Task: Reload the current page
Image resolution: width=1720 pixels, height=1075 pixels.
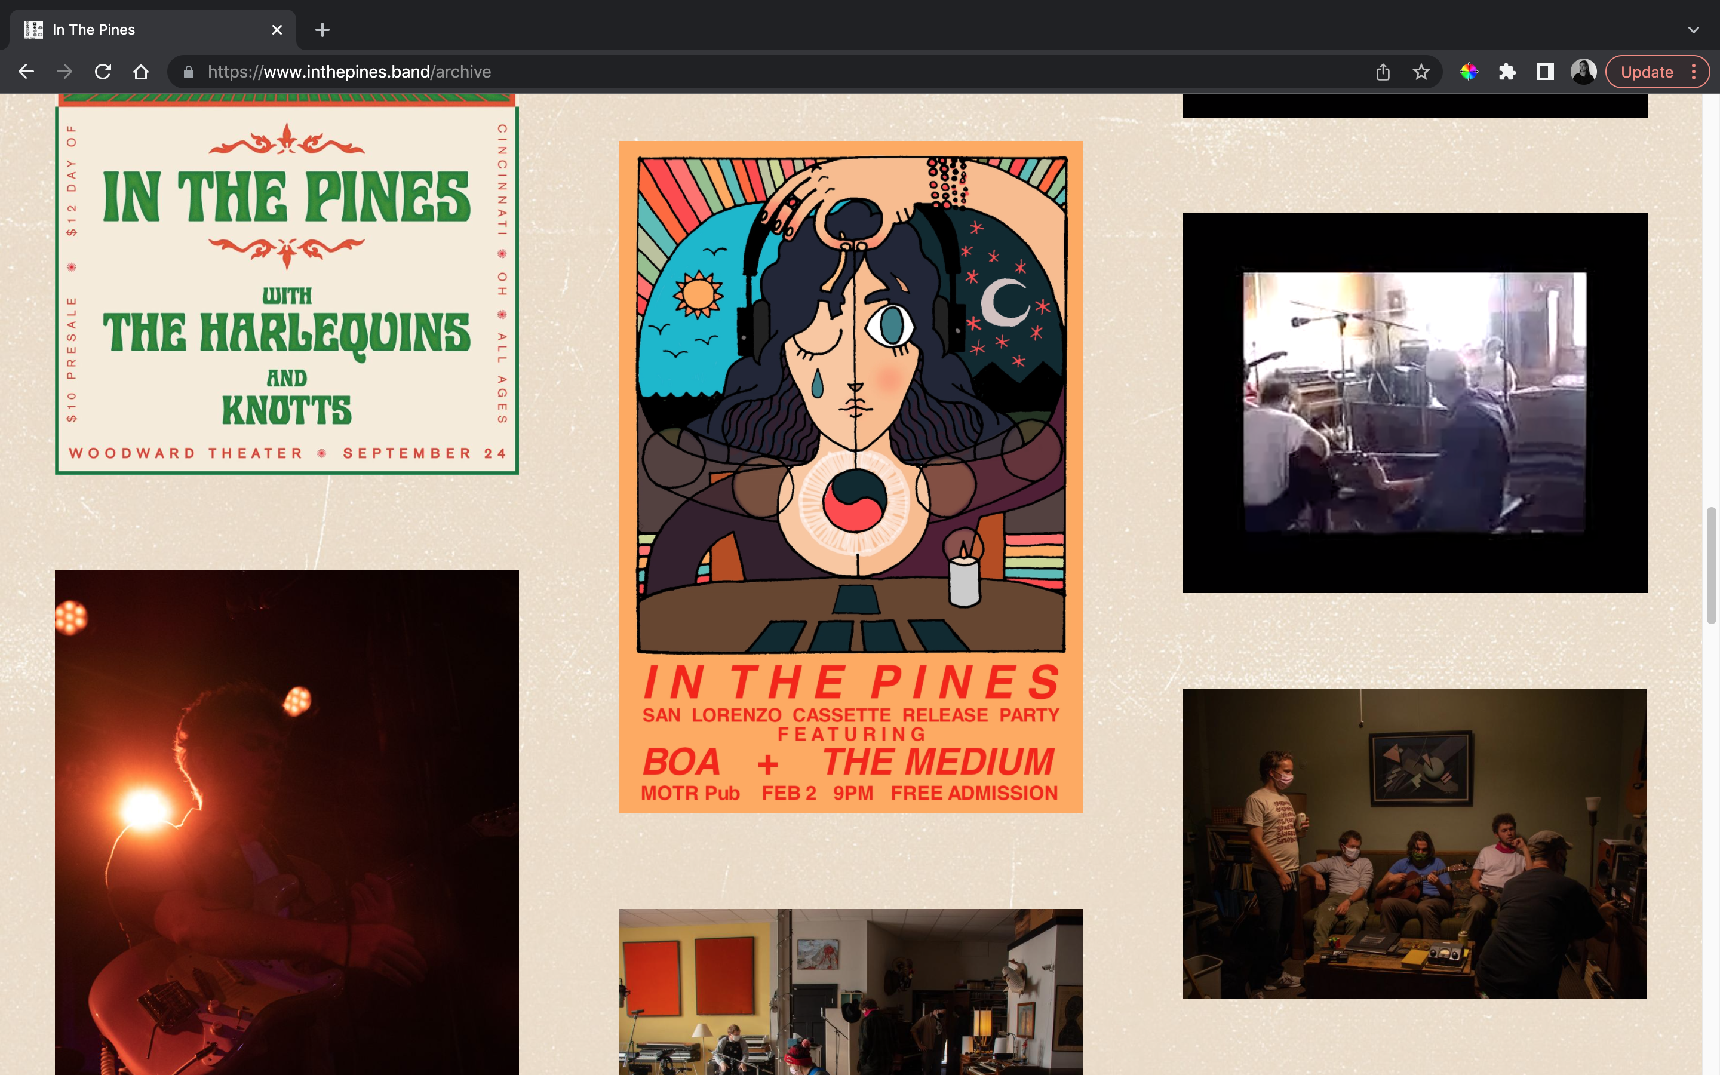Action: pos(103,72)
